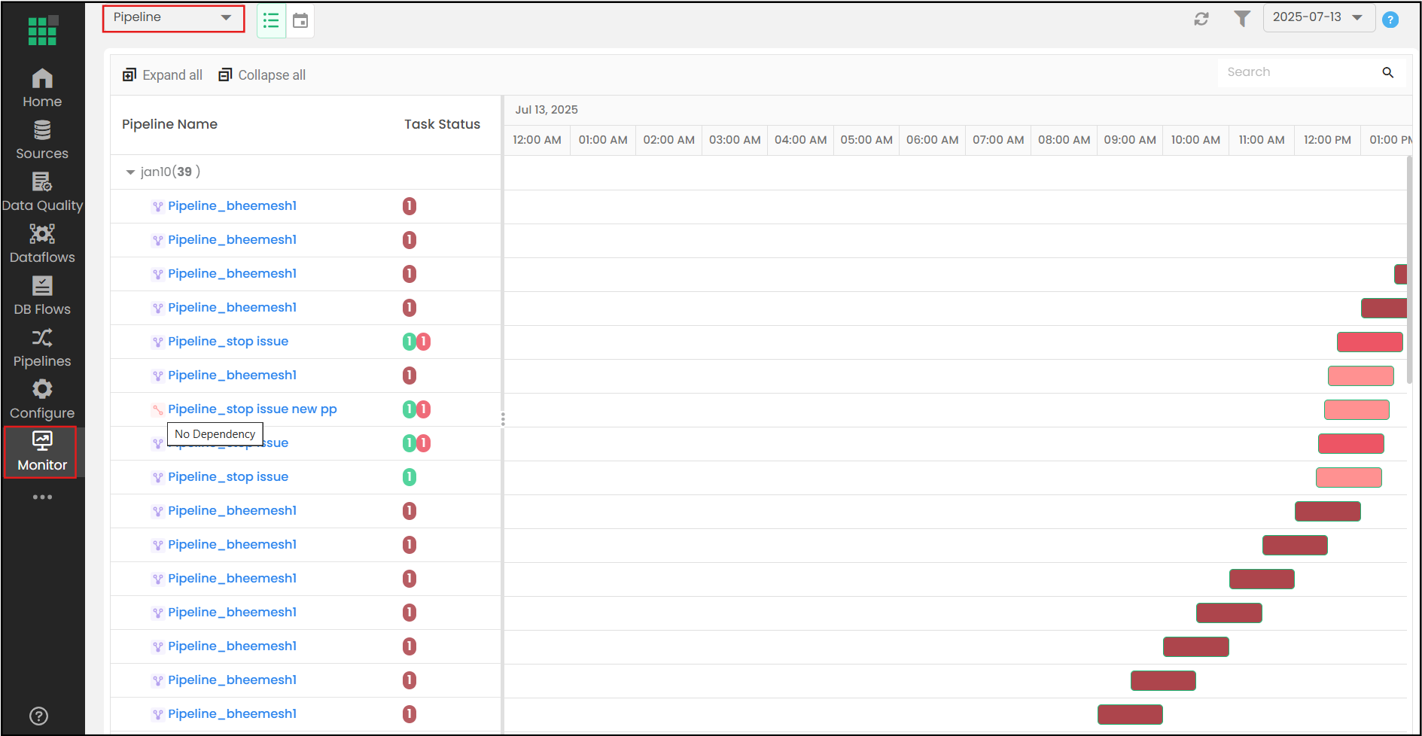This screenshot has width=1422, height=736.
Task: Select the Monitor menu item
Action: [x=42, y=452]
